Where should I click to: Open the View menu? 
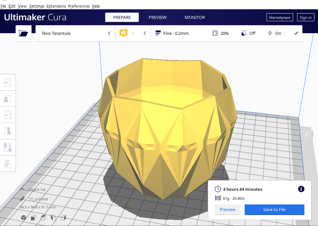pos(22,6)
